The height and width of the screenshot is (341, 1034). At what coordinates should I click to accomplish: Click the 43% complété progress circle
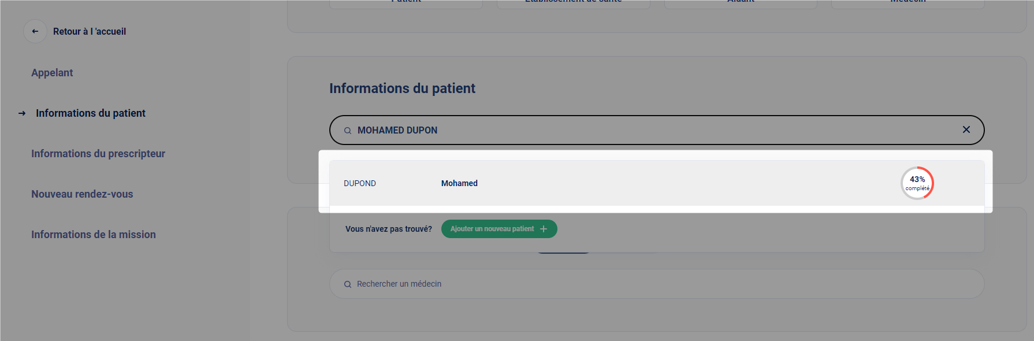click(917, 183)
